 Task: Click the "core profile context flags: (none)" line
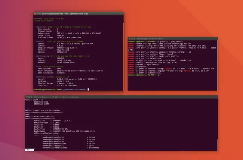(151, 54)
